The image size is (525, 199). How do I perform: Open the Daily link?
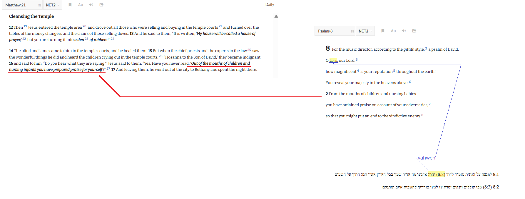point(270,4)
